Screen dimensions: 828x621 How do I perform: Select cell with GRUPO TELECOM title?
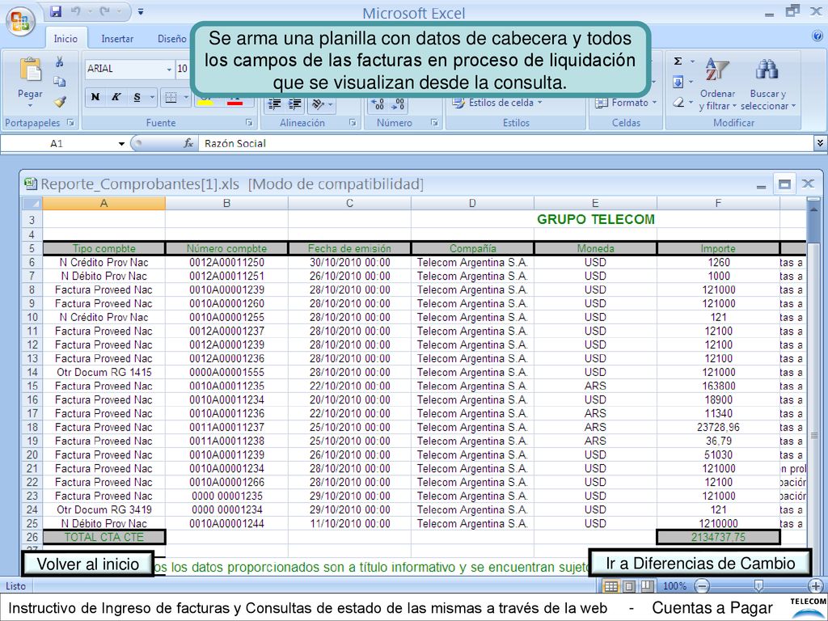[596, 220]
